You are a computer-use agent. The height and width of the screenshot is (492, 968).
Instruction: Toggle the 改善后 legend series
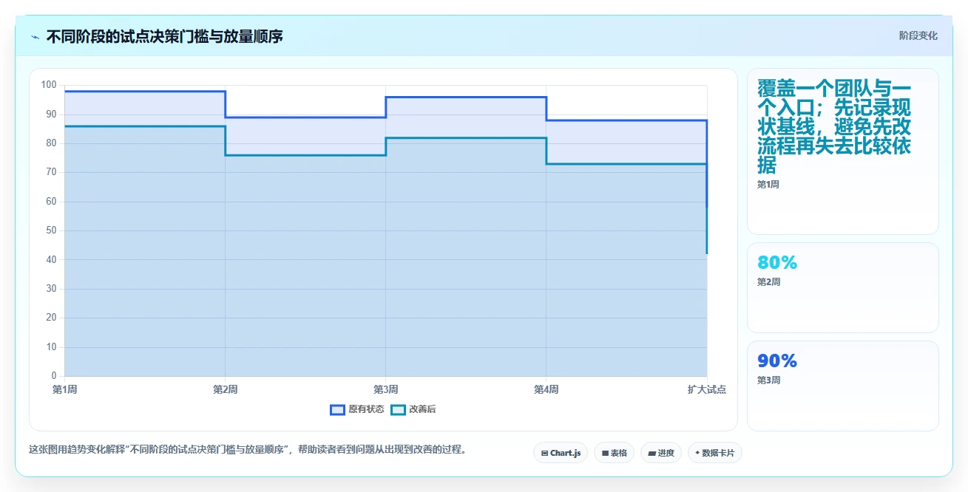pos(413,409)
